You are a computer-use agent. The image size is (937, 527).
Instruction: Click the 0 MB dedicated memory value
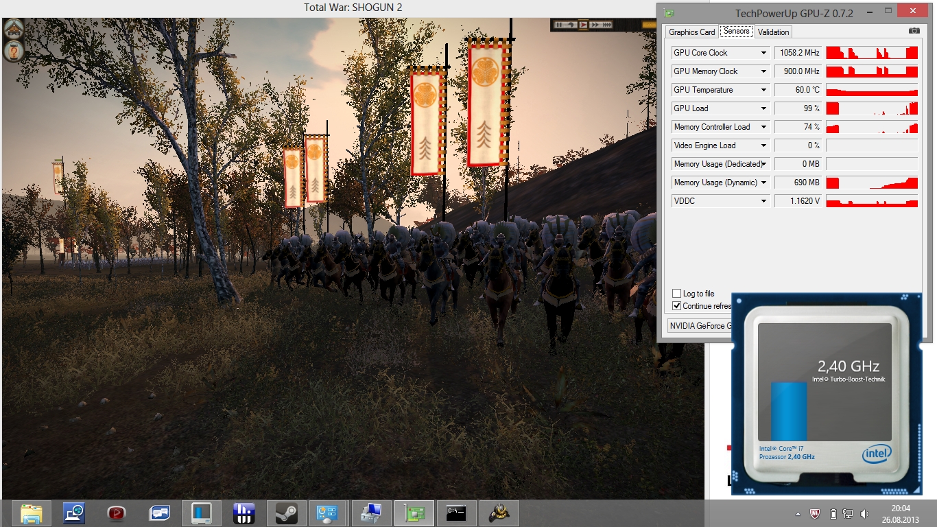(798, 164)
